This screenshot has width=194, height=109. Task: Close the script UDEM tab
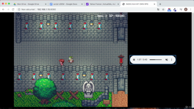coord(82,4)
